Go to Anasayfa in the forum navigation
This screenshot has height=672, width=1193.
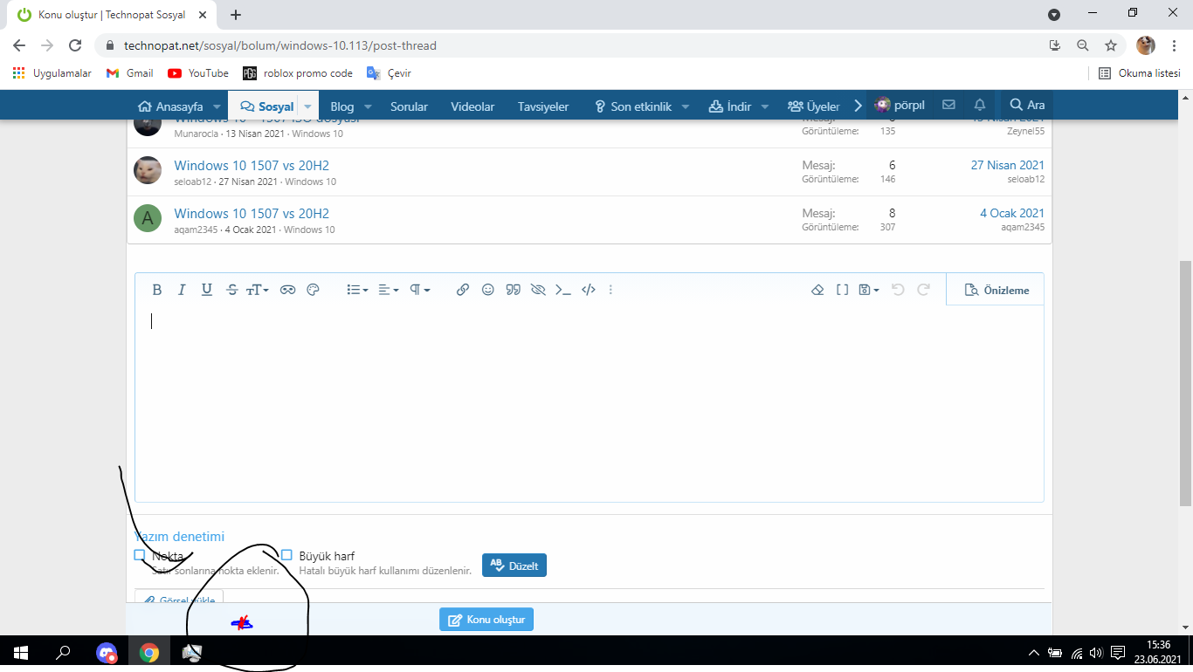point(171,106)
